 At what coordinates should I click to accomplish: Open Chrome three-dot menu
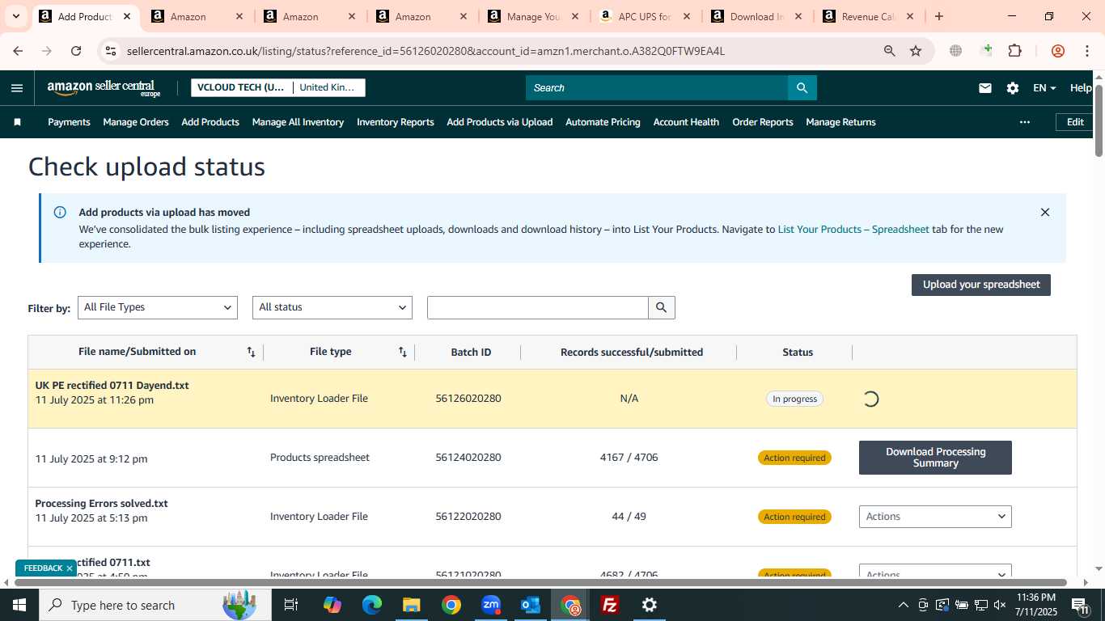coord(1086,51)
